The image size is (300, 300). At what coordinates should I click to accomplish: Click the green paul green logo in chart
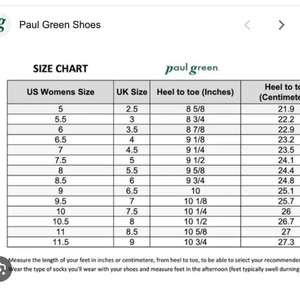(x=192, y=68)
